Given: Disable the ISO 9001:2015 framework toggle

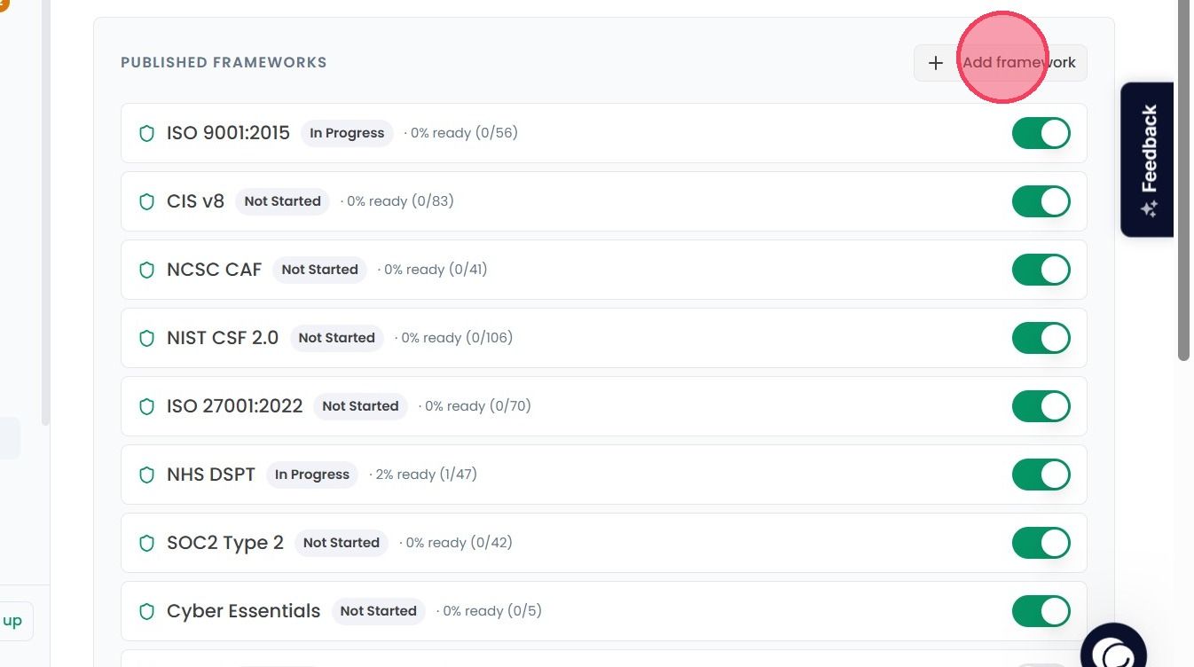Looking at the screenshot, I should coord(1041,133).
